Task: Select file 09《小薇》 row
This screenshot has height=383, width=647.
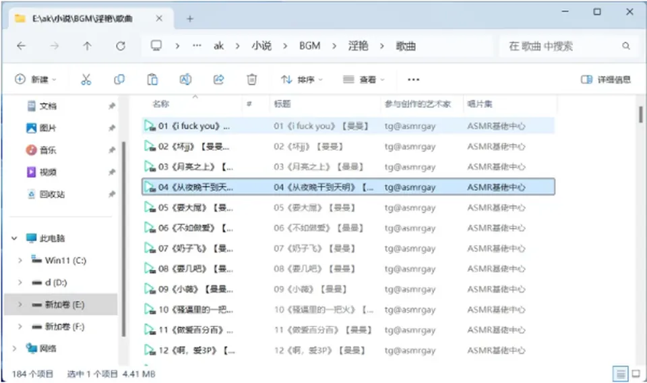Action: click(348, 289)
